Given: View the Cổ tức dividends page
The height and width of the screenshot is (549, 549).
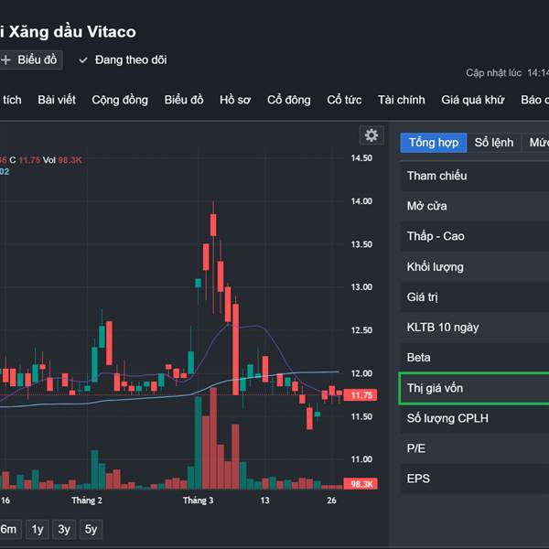Looking at the screenshot, I should tap(344, 100).
